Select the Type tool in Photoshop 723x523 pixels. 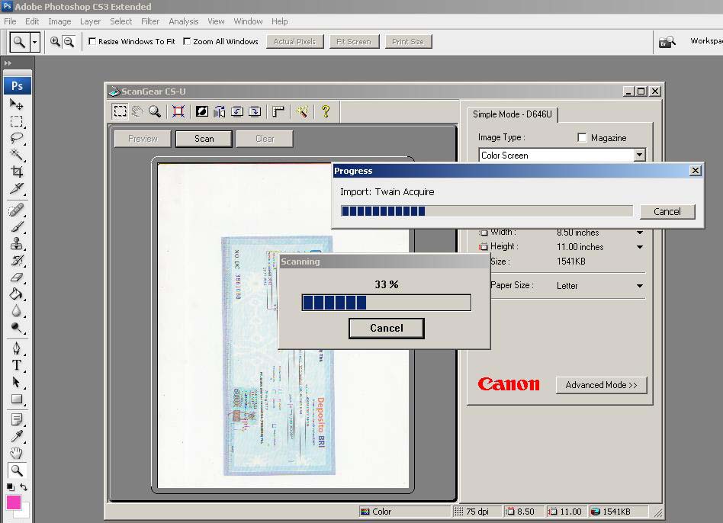[17, 364]
